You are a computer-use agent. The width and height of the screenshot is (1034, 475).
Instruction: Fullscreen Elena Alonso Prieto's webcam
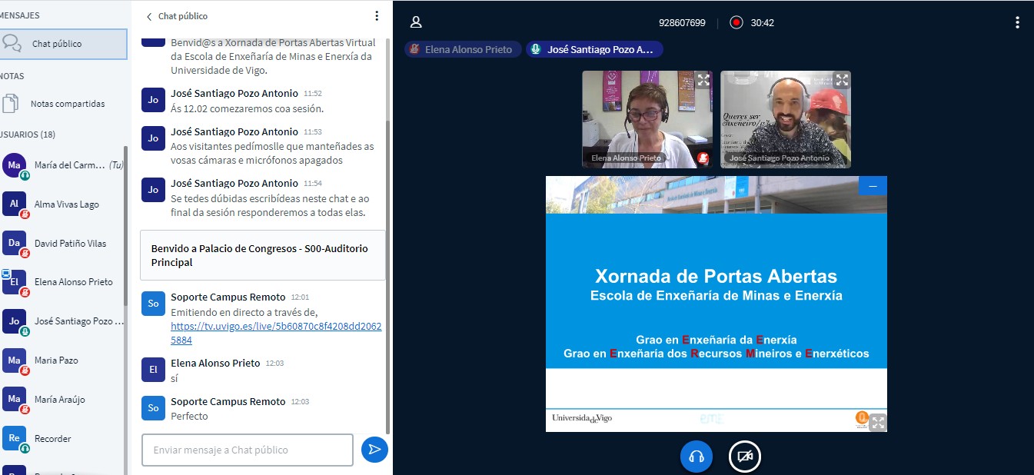pyautogui.click(x=703, y=80)
